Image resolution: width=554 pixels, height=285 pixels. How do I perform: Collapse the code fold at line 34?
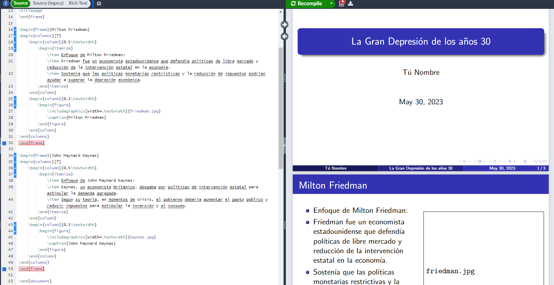coord(15,156)
